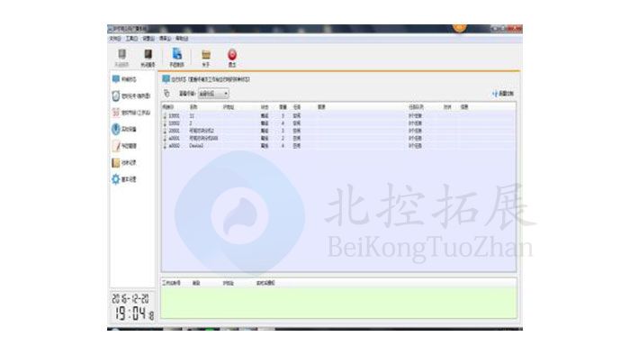Click the red round exit toolbar icon
630x355 pixels.
click(x=232, y=58)
